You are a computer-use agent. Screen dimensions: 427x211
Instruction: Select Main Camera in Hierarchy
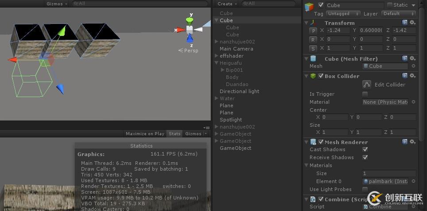[x=237, y=48]
